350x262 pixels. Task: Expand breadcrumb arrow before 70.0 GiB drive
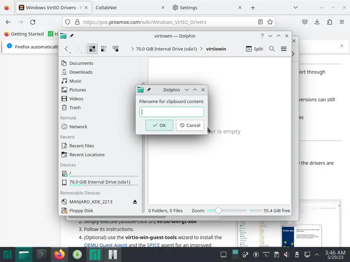133,49
